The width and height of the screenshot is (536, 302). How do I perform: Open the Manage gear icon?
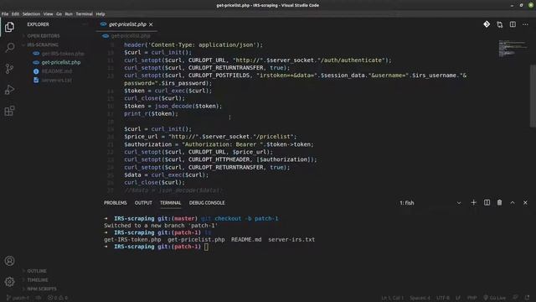9,282
